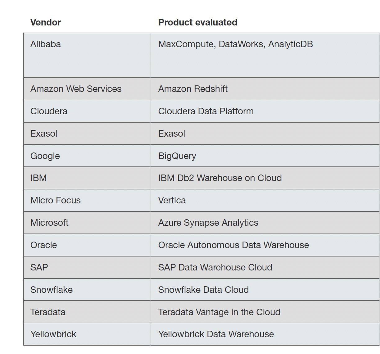Screen dimensions: 380x354
Task: Click the Product evaluated column header
Action: coord(197,22)
